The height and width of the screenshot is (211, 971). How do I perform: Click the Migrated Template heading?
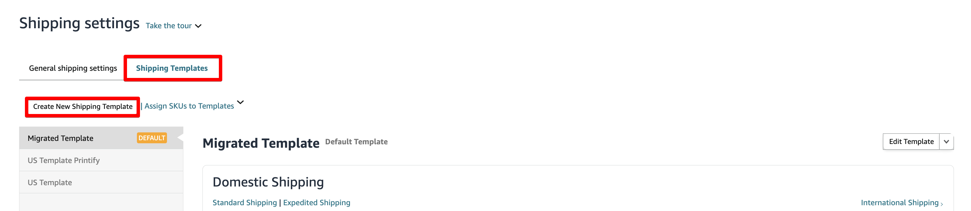tap(261, 143)
